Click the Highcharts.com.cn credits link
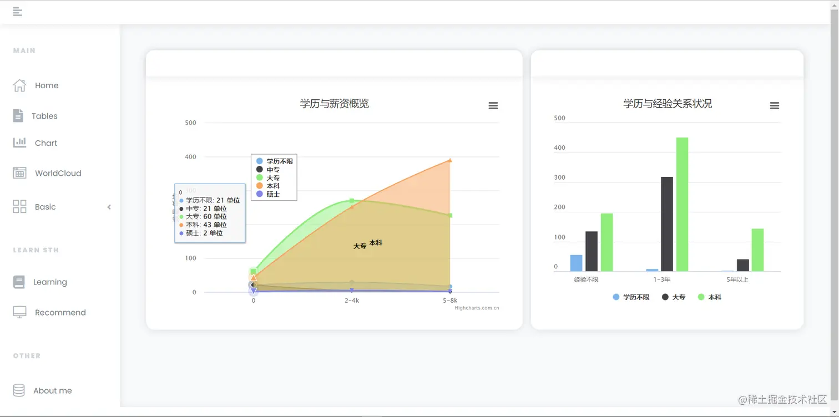The image size is (839, 417). click(x=477, y=308)
